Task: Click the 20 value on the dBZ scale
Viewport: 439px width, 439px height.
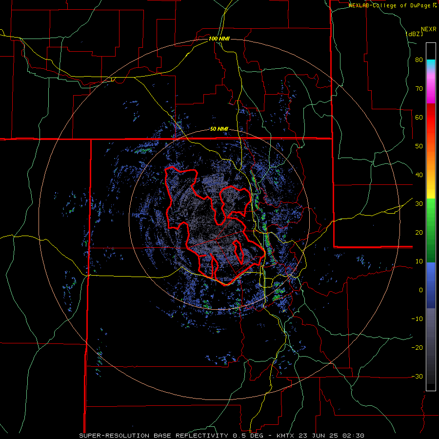Action: point(419,232)
